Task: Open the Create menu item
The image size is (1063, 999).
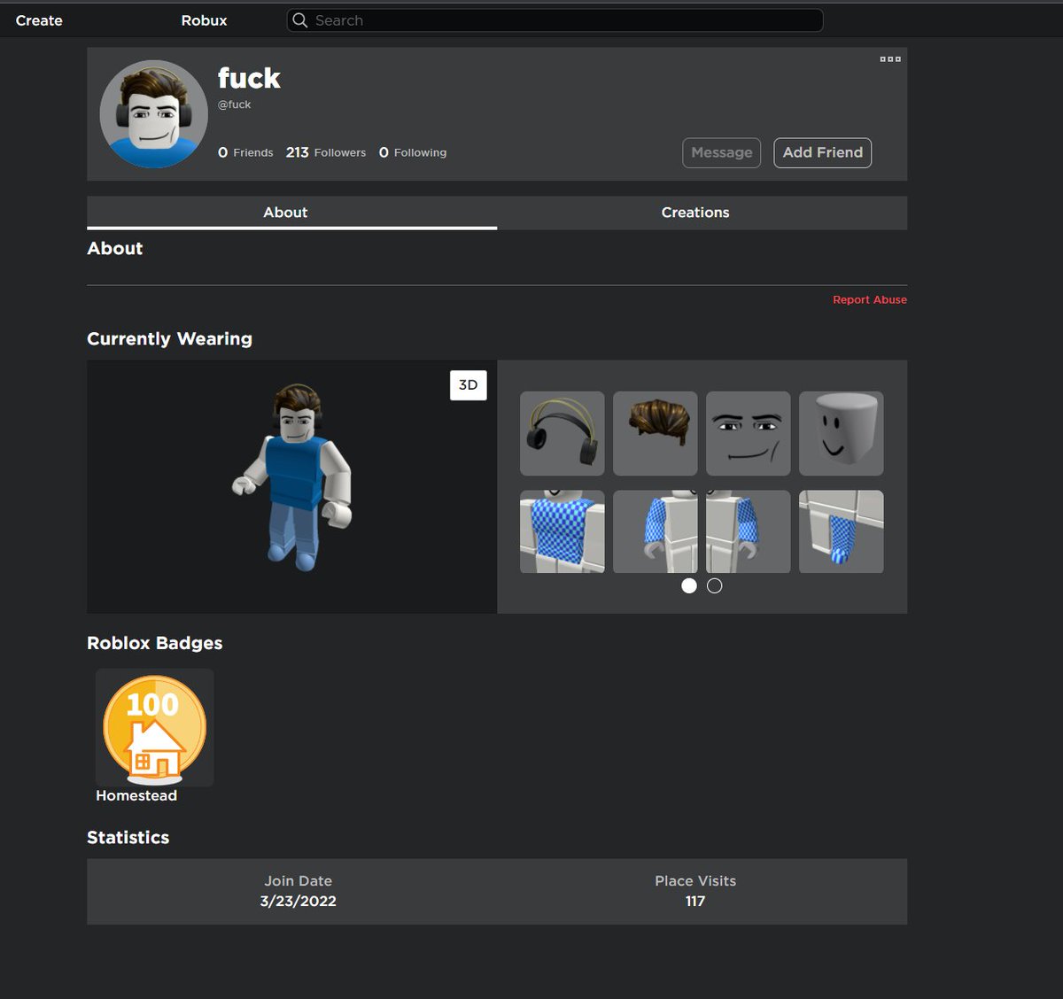Action: [x=39, y=20]
